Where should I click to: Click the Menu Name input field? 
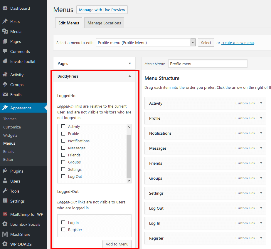click(x=208, y=64)
